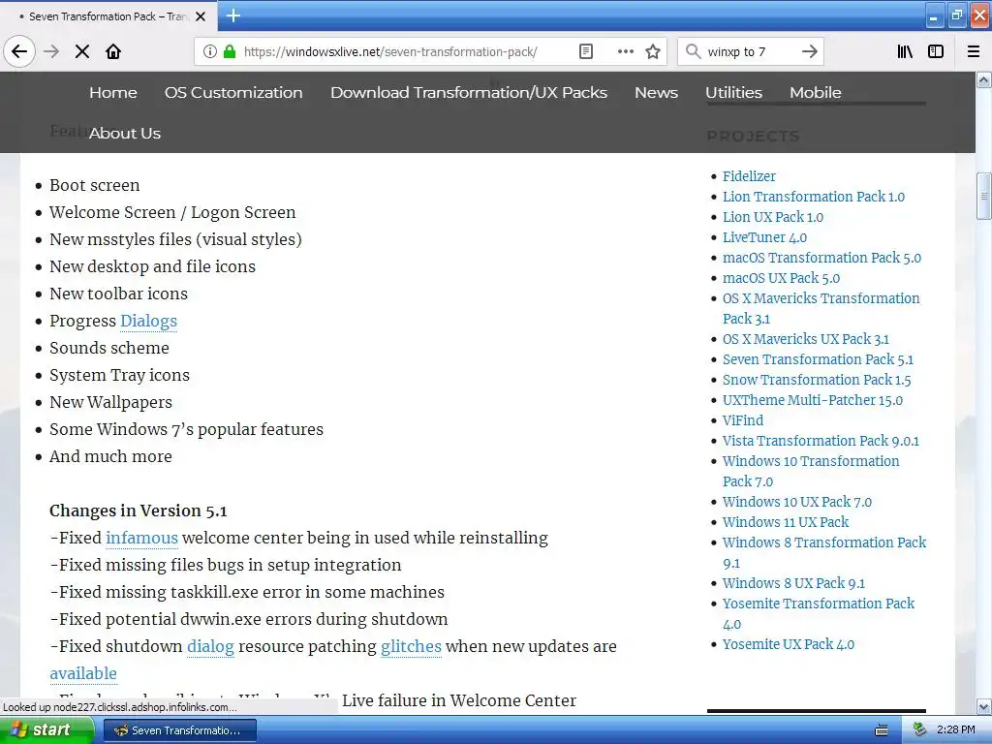The width and height of the screenshot is (992, 744).
Task: Follow the infamous link
Action: pos(141,538)
